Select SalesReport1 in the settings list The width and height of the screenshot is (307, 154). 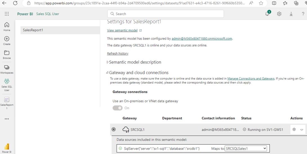60,30
